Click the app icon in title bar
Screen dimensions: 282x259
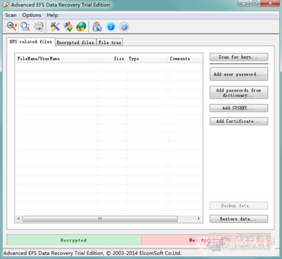pyautogui.click(x=5, y=5)
